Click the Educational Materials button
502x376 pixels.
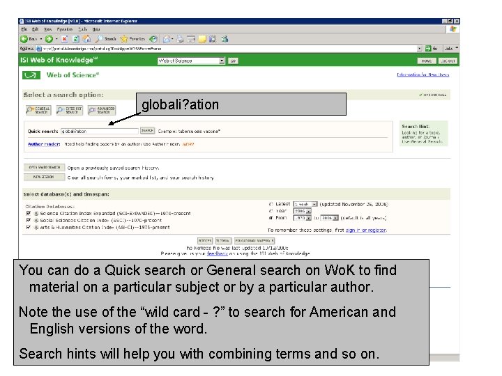(x=254, y=241)
